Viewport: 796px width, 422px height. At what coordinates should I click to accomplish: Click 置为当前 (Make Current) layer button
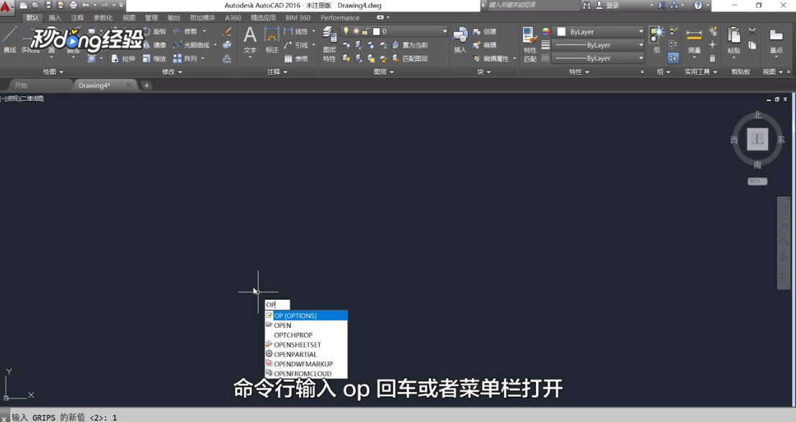pos(410,45)
